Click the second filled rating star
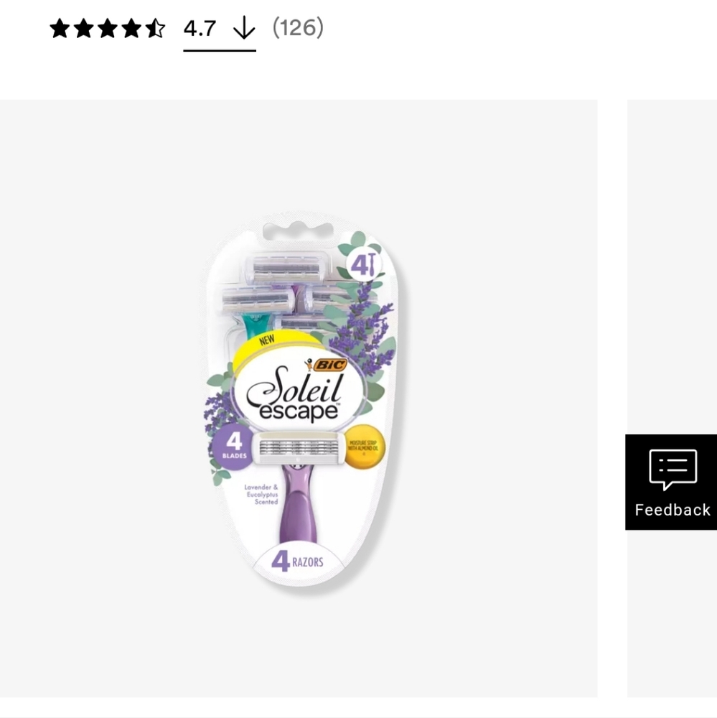The height and width of the screenshot is (718, 717). [x=84, y=29]
